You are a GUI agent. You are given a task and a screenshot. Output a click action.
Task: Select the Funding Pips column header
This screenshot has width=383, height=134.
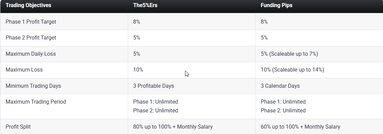coord(276,5)
